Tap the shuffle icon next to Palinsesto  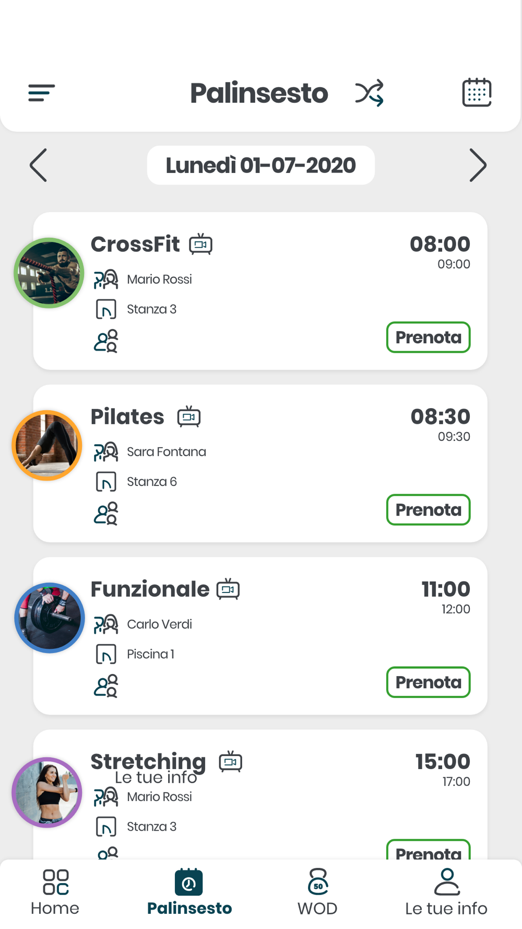coord(370,93)
